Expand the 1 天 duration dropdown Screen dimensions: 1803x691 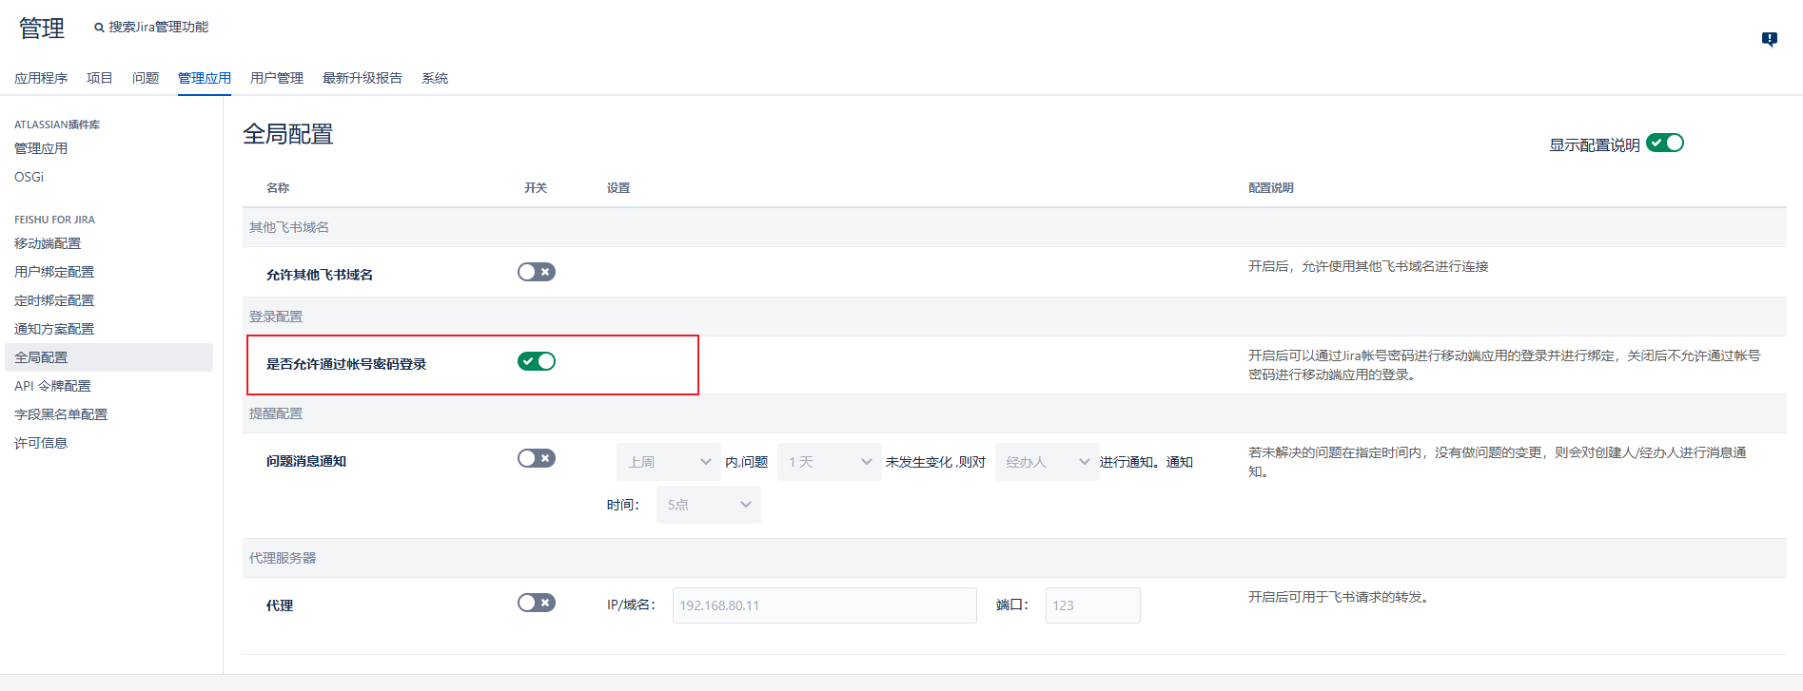(829, 462)
